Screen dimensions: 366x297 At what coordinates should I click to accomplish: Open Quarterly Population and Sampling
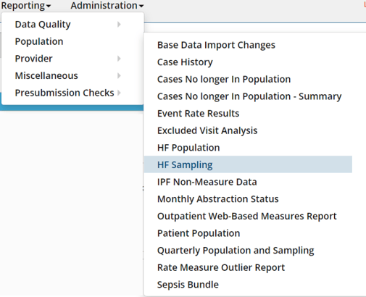pos(248,251)
